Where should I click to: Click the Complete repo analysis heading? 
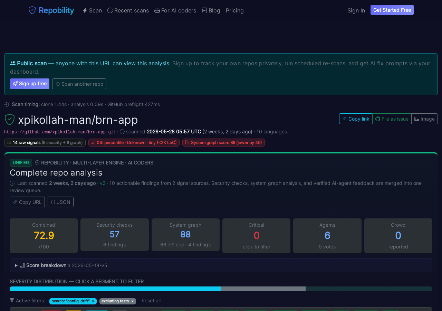[56, 172]
